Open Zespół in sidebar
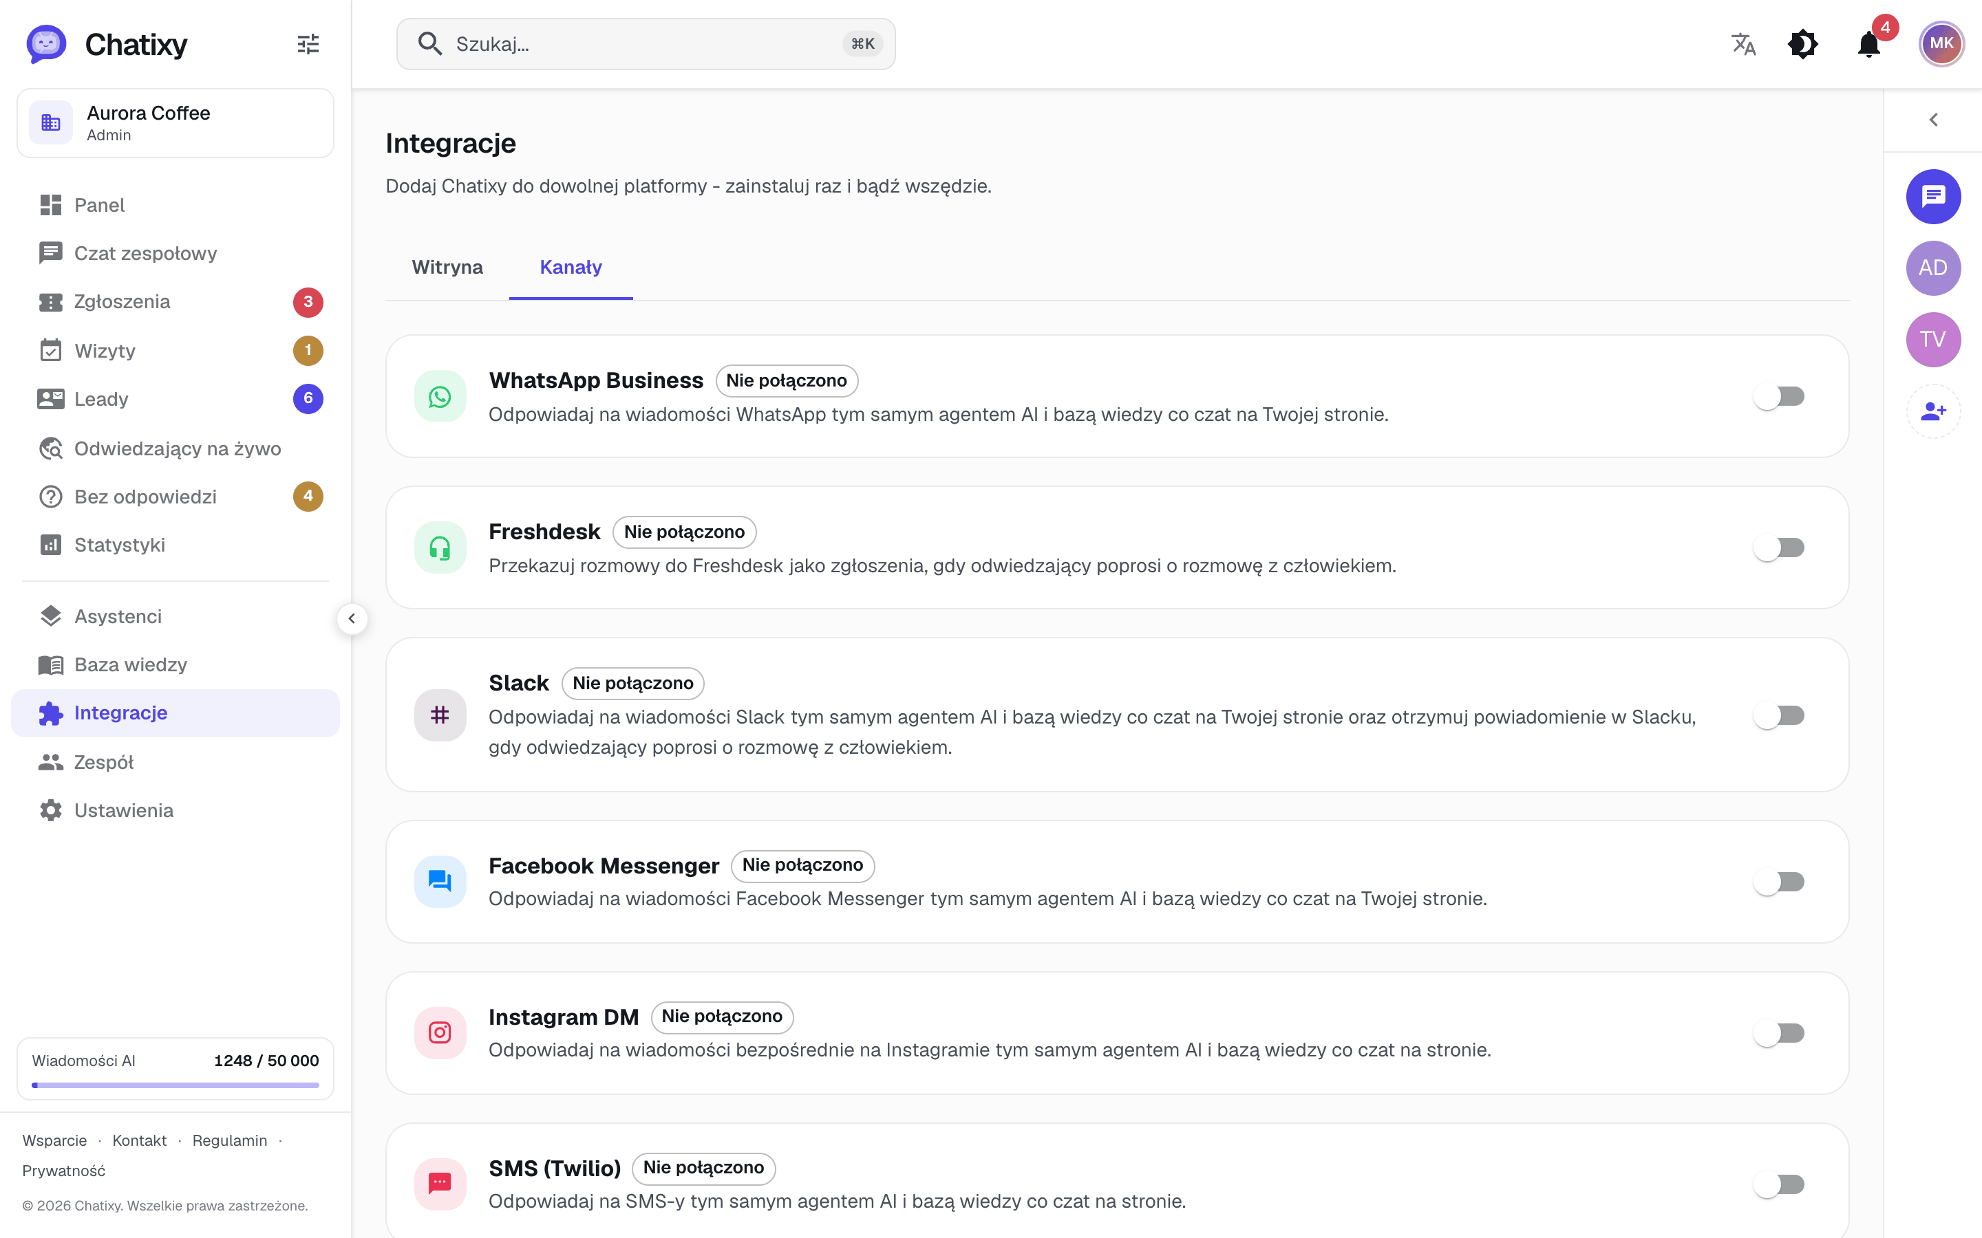 [175, 762]
